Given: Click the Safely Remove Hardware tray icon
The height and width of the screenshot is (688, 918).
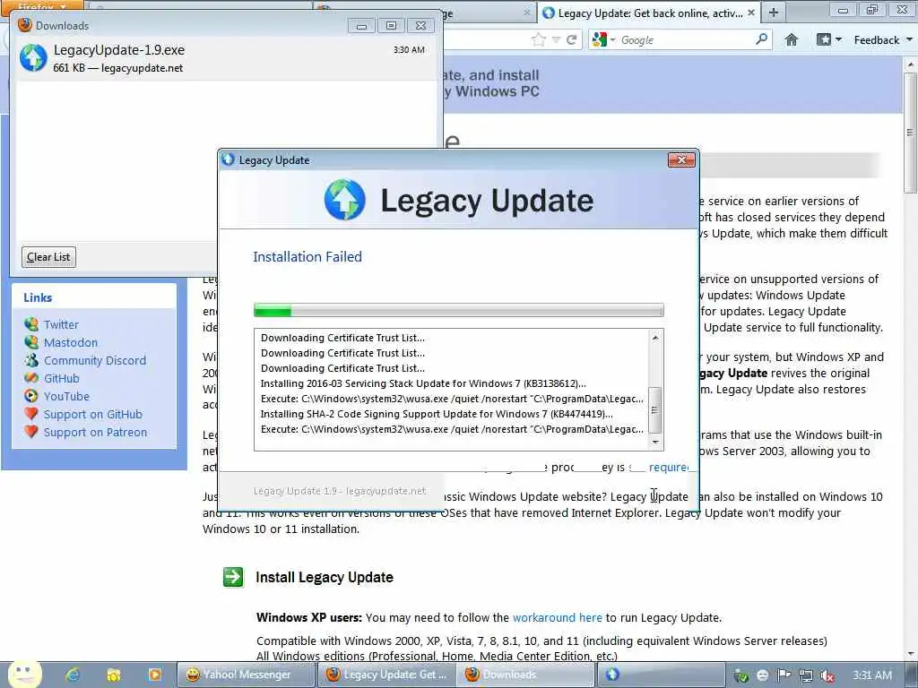Looking at the screenshot, I should pyautogui.click(x=741, y=675).
